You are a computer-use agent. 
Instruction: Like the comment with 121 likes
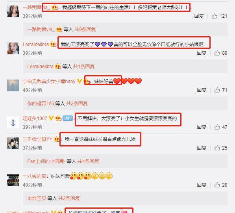(214, 16)
